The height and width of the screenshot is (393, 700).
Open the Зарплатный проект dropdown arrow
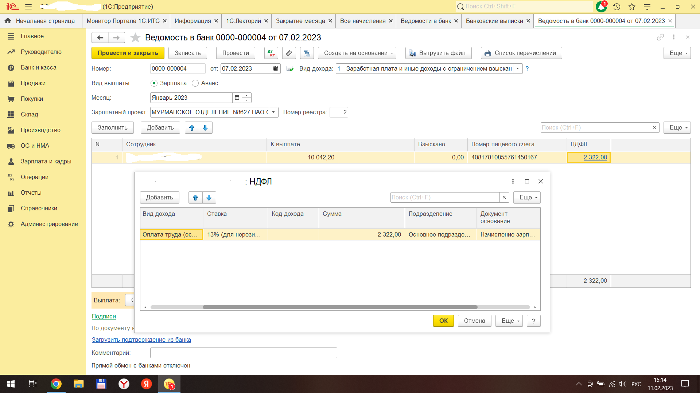(273, 112)
